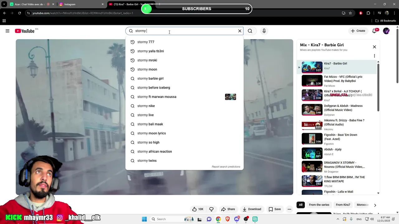This screenshot has height=224, width=399.
Task: Choose suggestion 'stormy before iceberg'
Action: (x=184, y=88)
